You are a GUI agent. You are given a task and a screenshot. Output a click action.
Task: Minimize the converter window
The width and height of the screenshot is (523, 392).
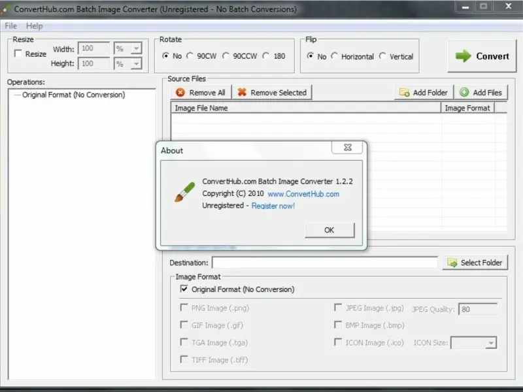coord(465,7)
